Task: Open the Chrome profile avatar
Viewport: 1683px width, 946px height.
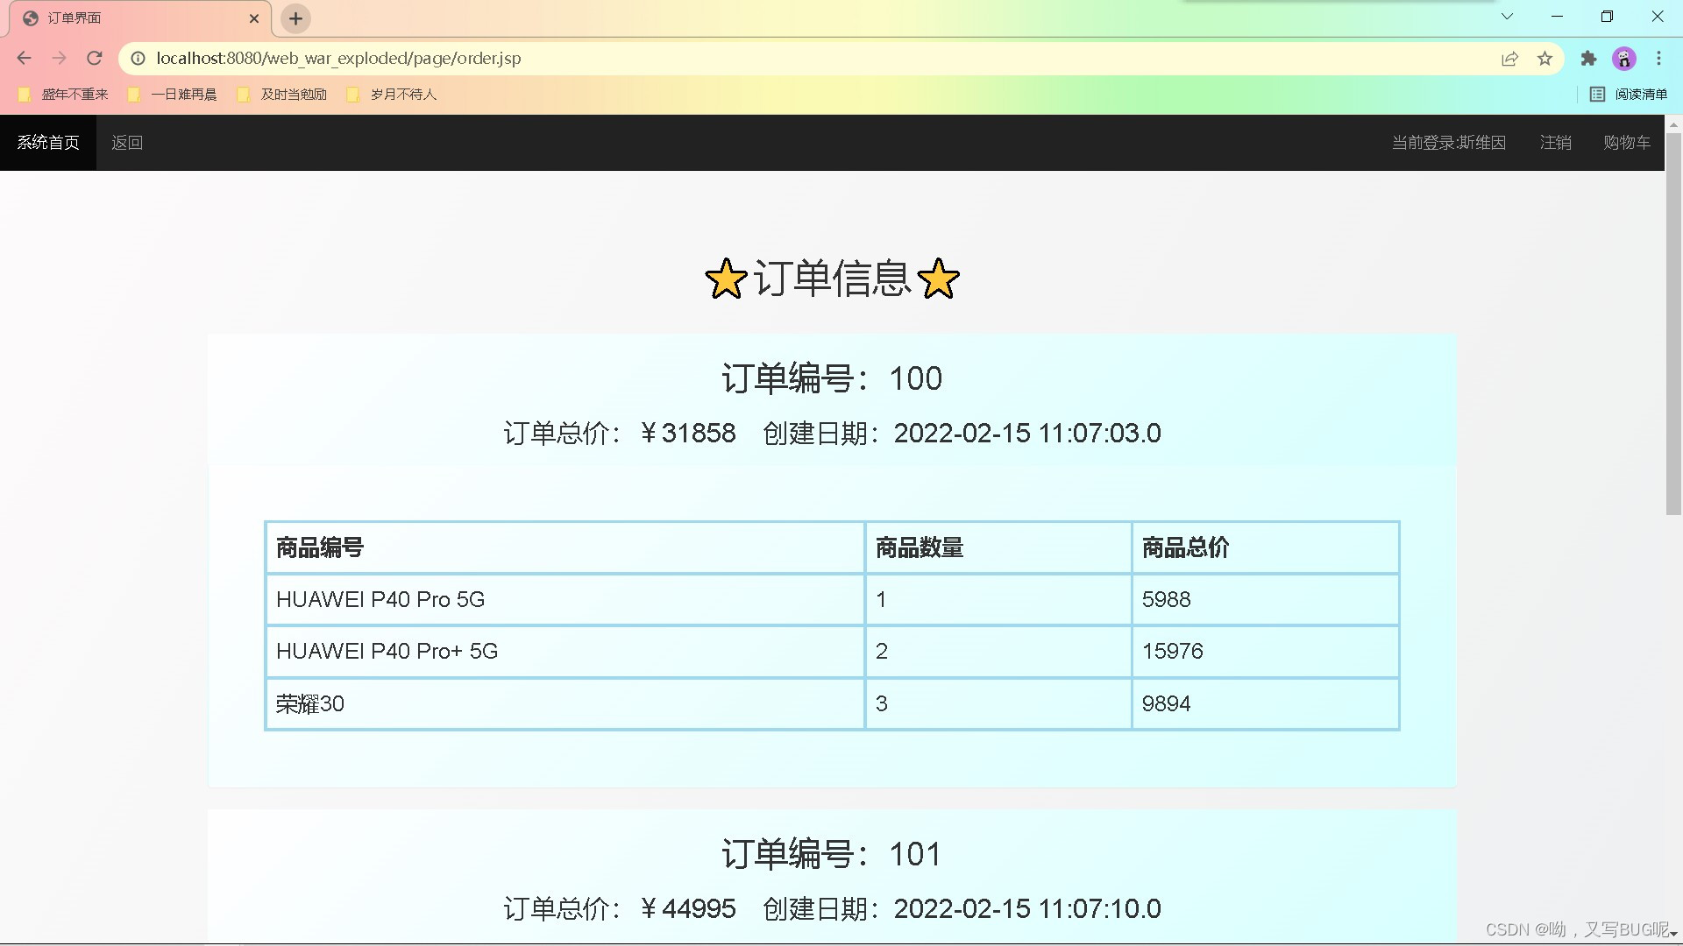Action: pos(1624,59)
